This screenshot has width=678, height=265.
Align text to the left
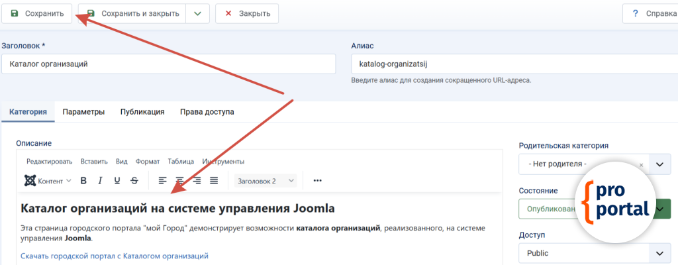click(163, 180)
